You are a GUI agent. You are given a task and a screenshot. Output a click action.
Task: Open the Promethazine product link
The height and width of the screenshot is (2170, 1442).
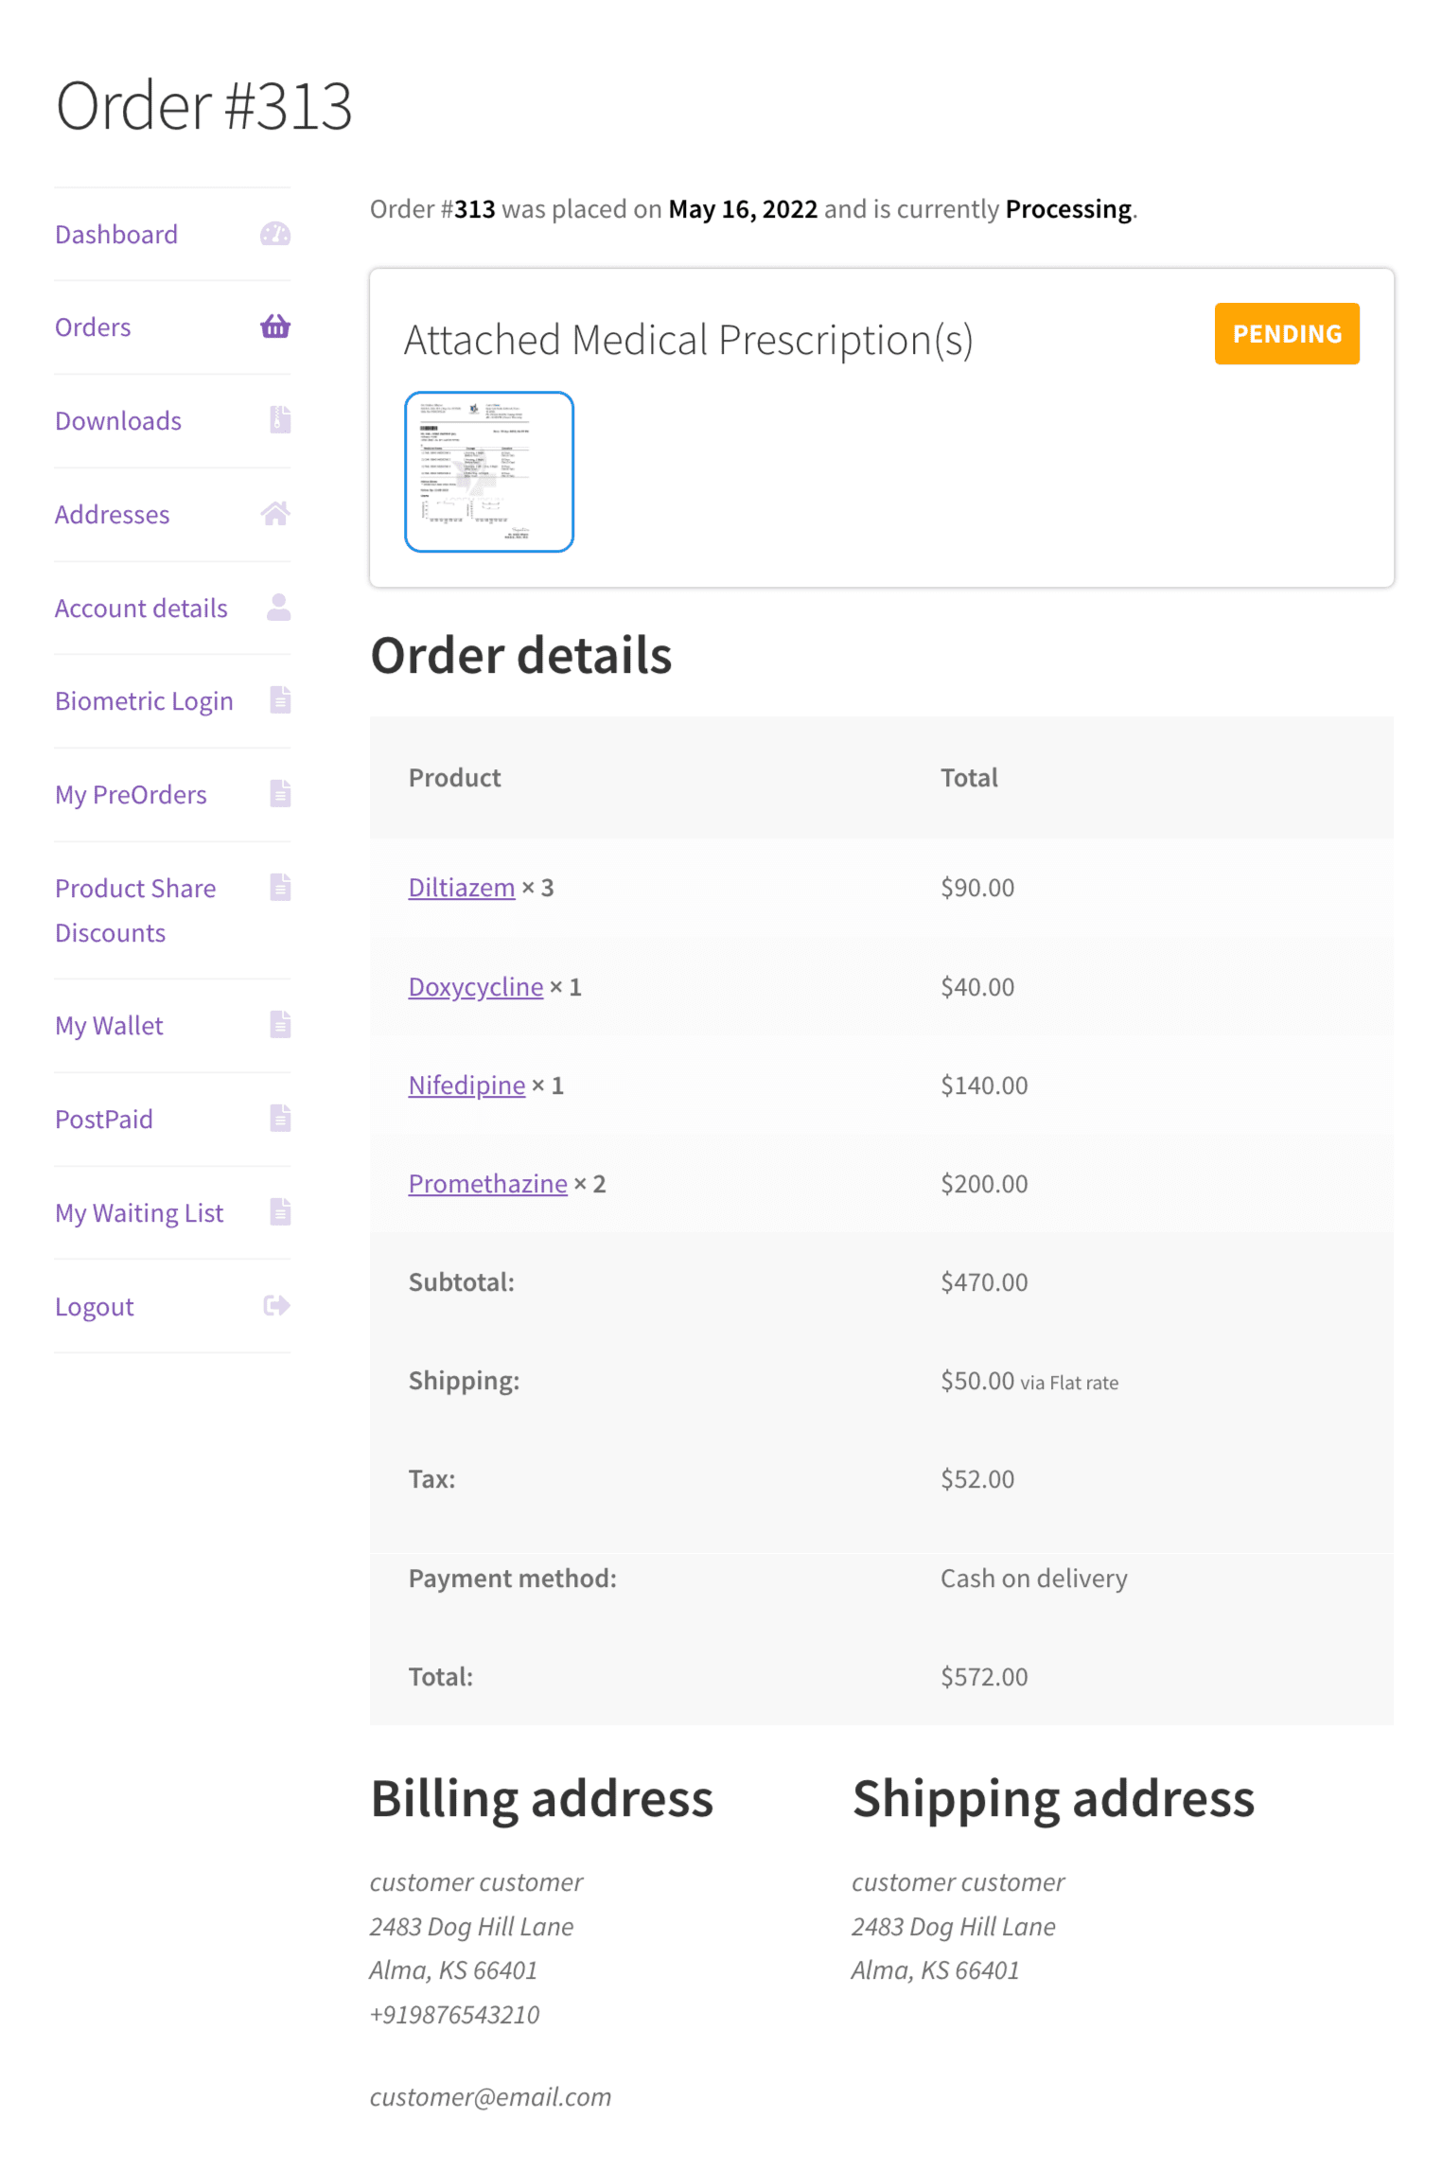(x=488, y=1183)
